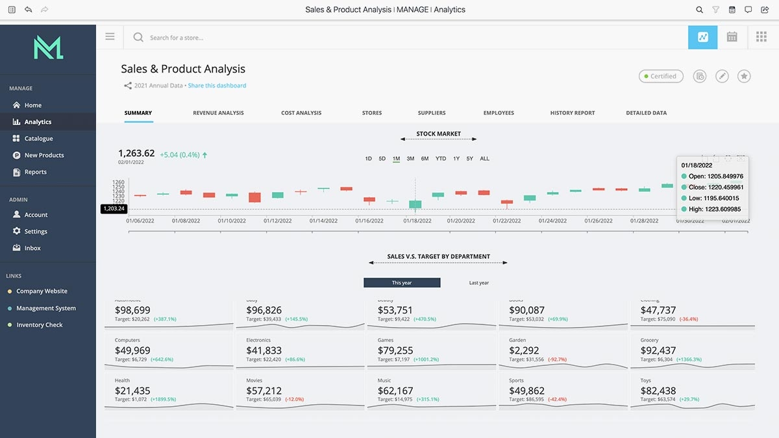The image size is (779, 438).
Task: Click the share export icon in top bar
Action: [765, 10]
